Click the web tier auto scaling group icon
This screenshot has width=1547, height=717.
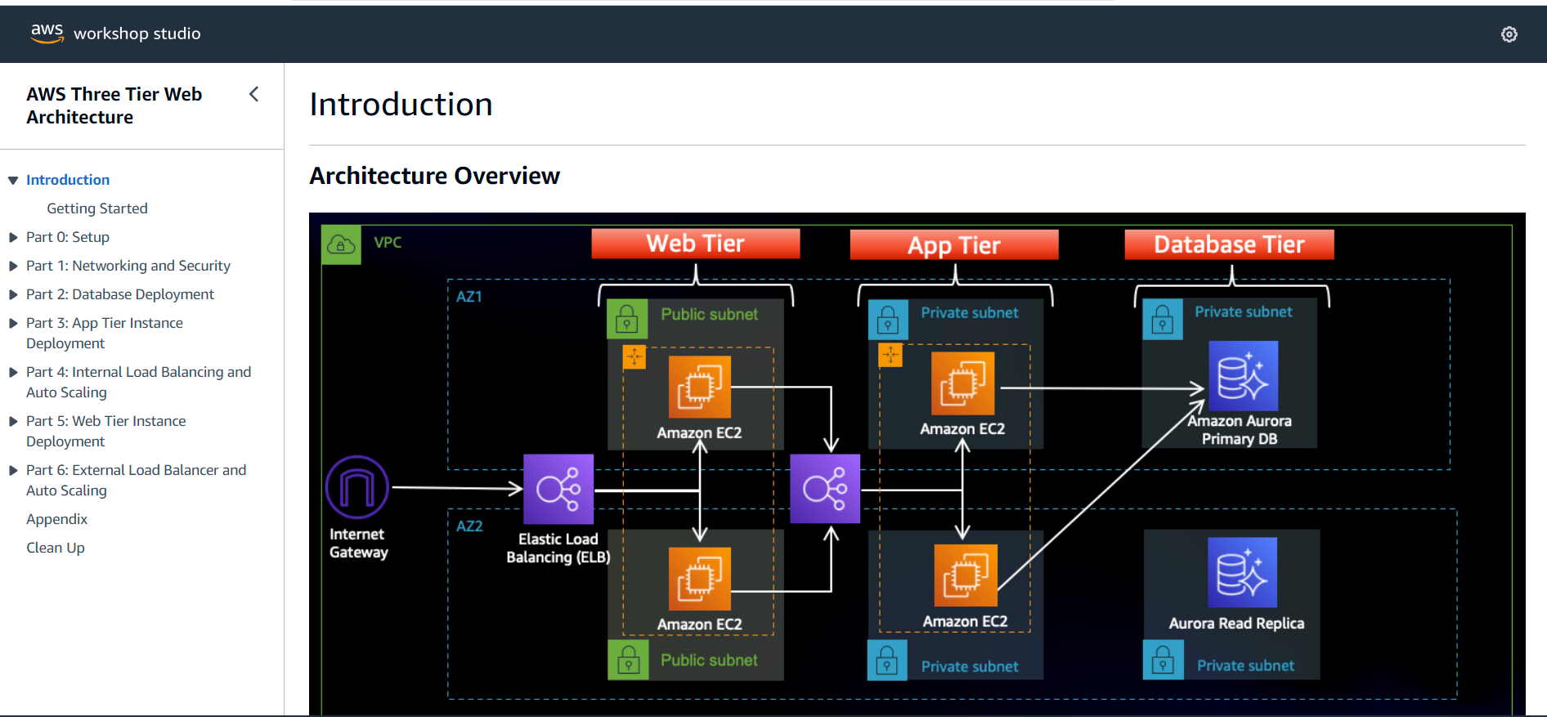[634, 357]
